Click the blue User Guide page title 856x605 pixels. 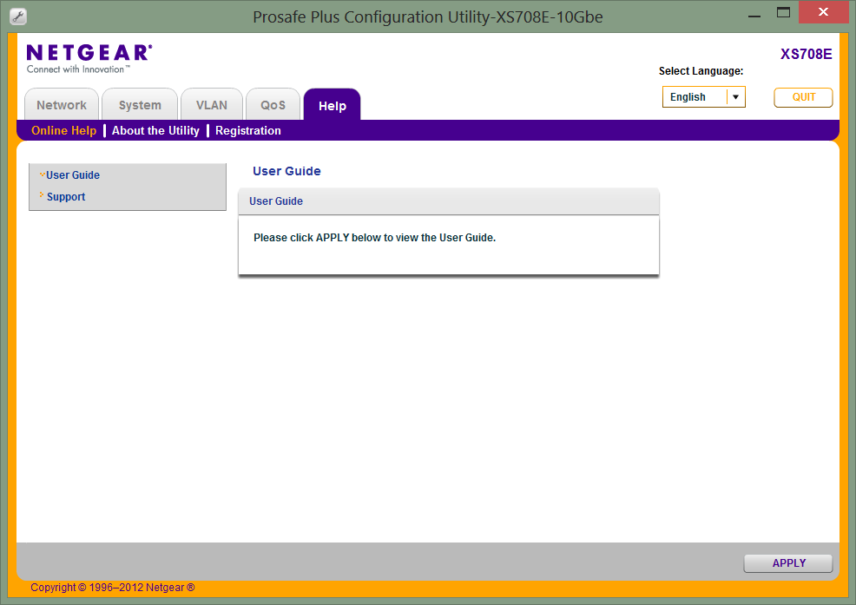coord(286,171)
